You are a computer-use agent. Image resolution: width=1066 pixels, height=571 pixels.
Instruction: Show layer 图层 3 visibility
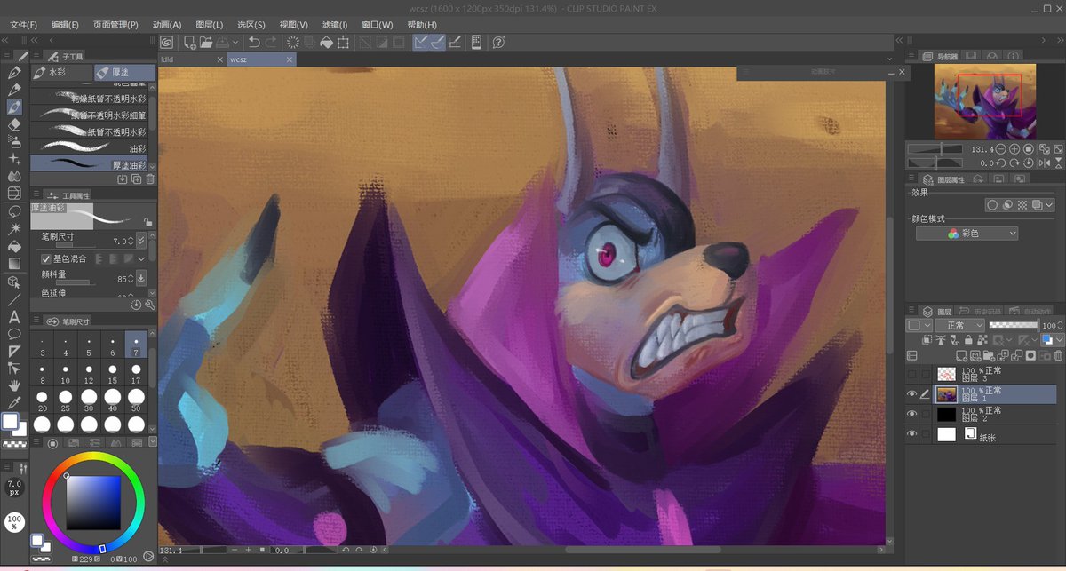pos(912,374)
